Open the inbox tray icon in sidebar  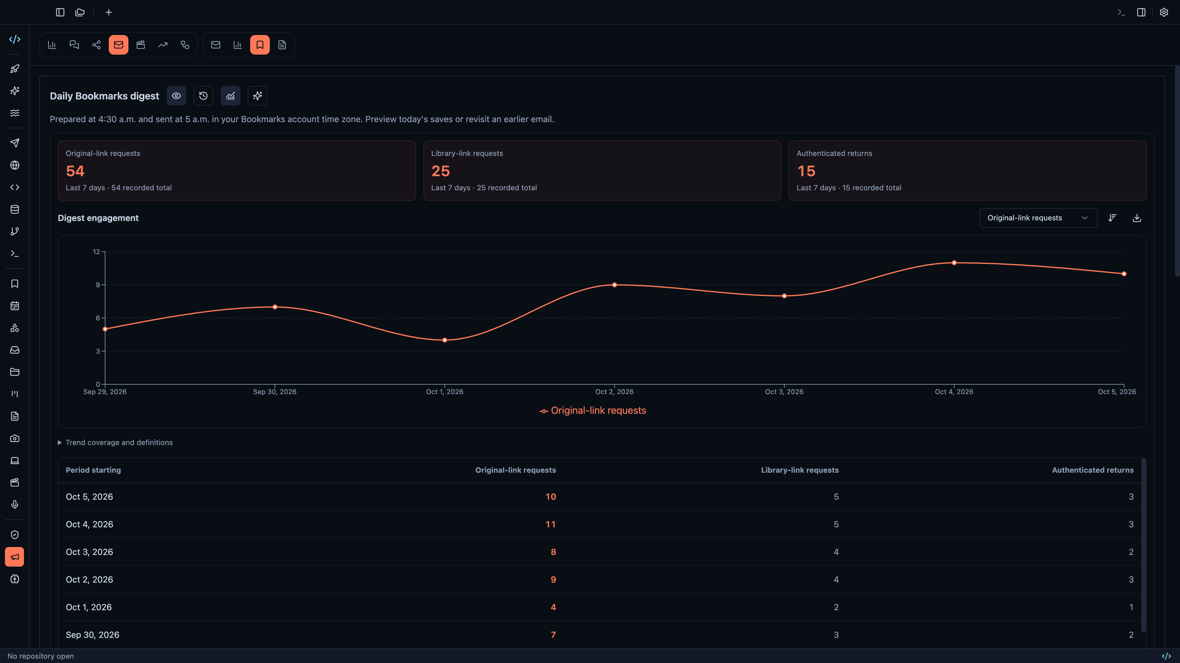(15, 350)
